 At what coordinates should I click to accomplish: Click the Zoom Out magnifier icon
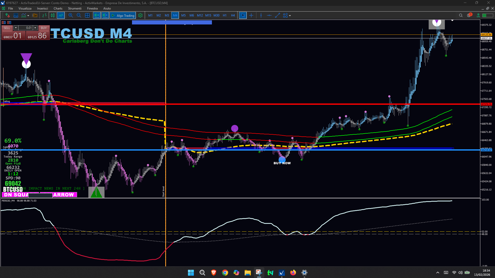click(79, 15)
